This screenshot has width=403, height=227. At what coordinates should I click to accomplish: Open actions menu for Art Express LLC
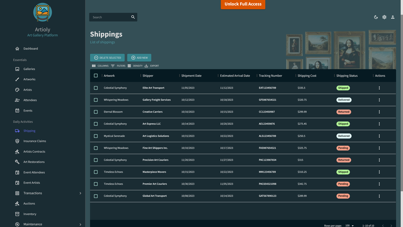pyautogui.click(x=379, y=124)
